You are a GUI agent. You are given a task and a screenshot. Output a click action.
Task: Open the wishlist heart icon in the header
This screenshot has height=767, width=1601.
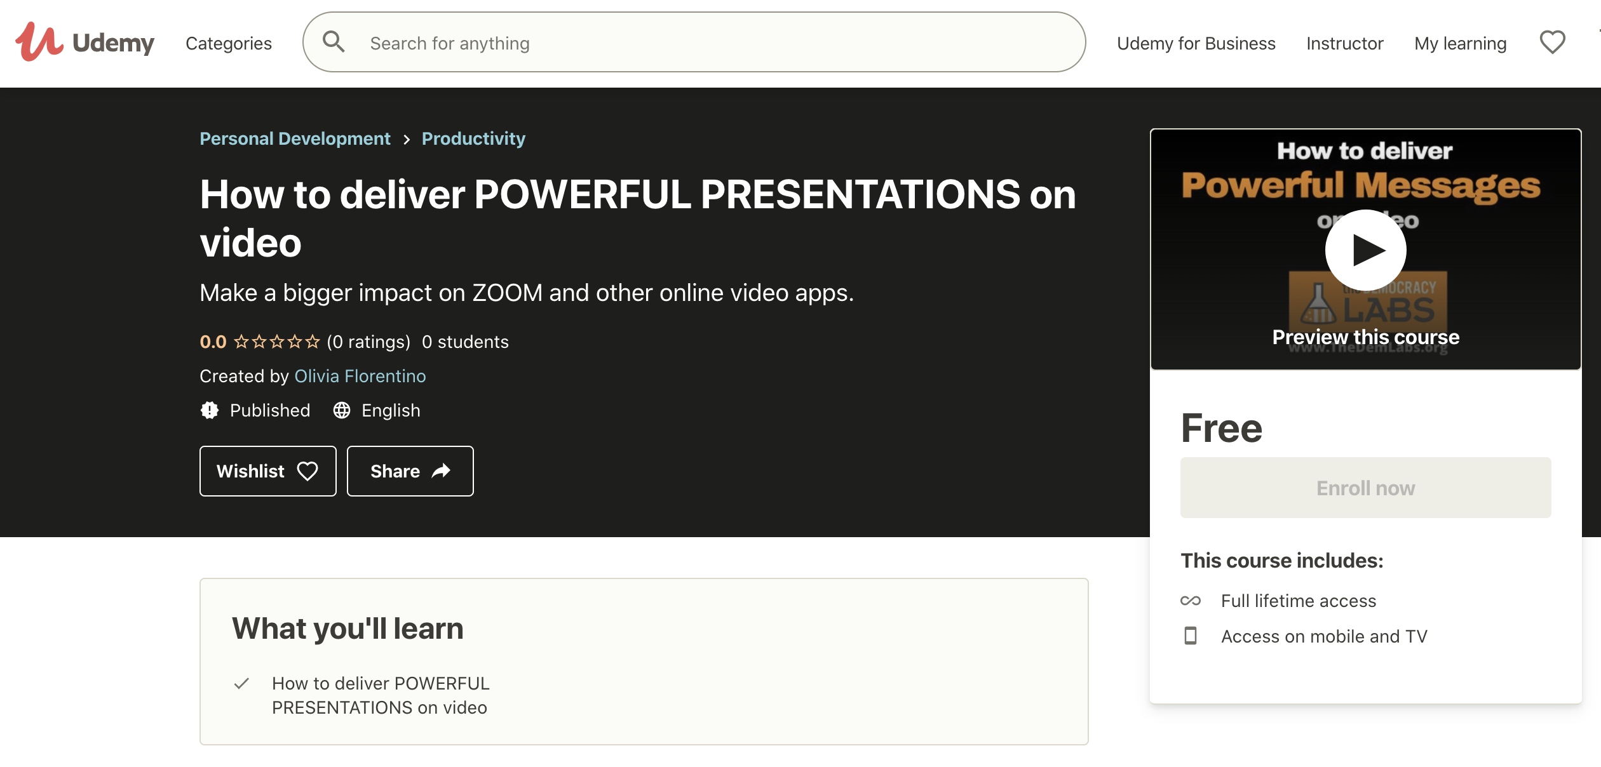tap(1552, 43)
